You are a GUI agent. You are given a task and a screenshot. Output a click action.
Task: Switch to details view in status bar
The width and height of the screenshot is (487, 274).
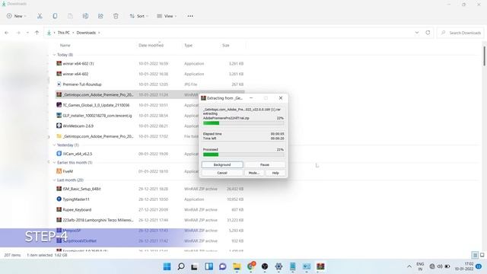pyautogui.click(x=475, y=255)
